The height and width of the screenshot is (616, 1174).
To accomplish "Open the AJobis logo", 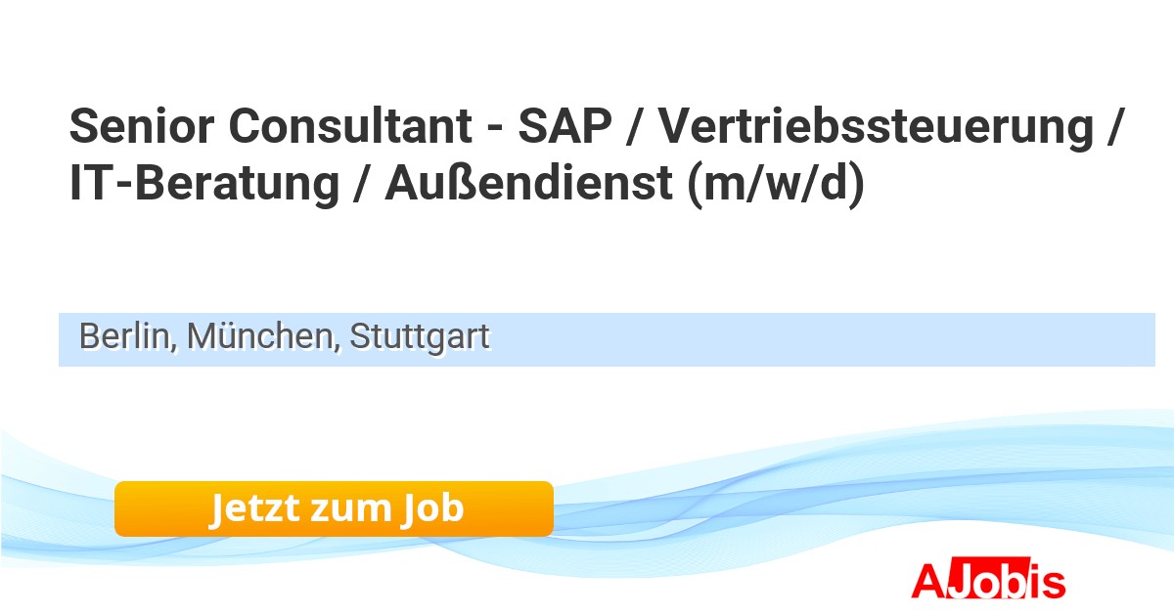I will click(988, 581).
